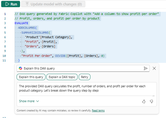The width and height of the screenshot is (166, 118).
Task: Click line number 3 in the gutter
Action: tap(5, 23)
